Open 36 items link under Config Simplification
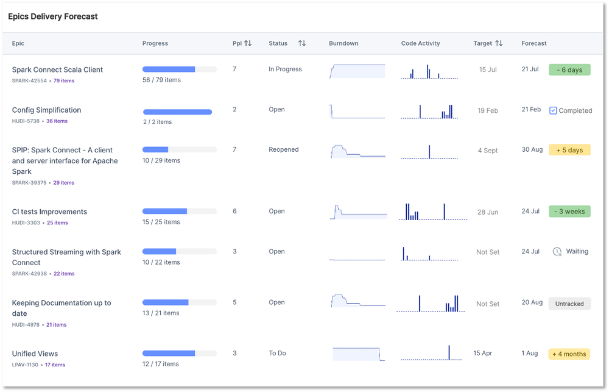 click(x=57, y=121)
